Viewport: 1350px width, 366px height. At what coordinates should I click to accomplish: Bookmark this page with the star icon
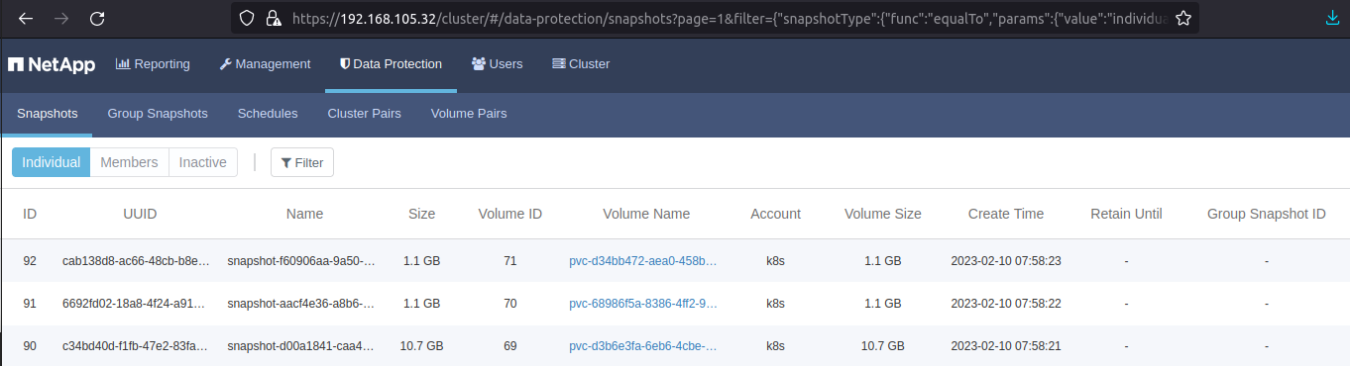(1182, 18)
